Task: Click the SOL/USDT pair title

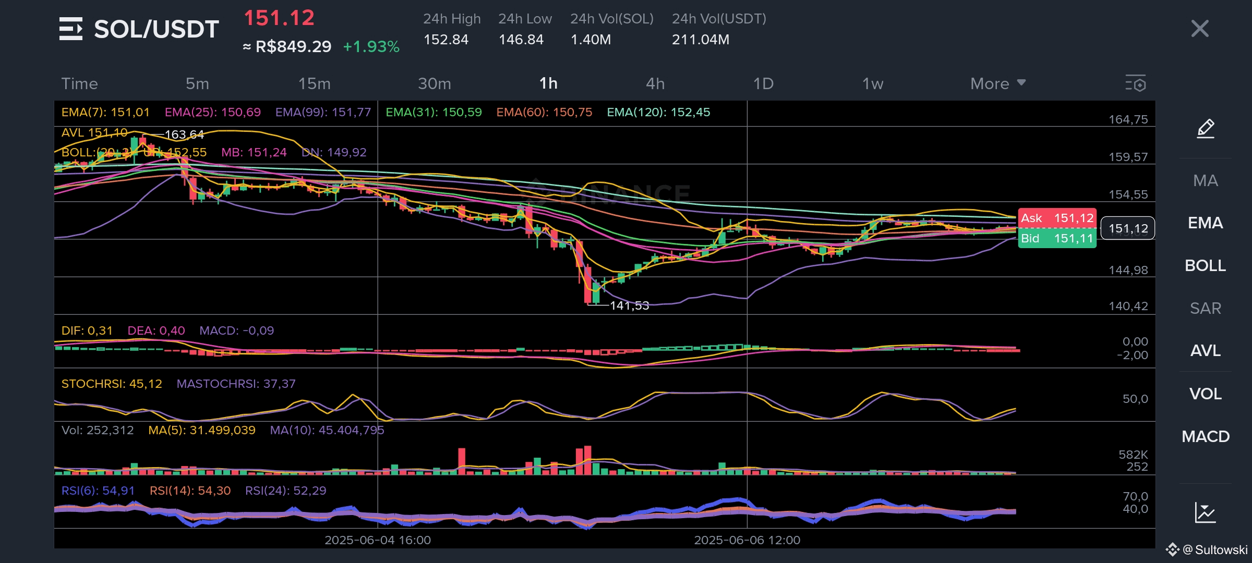Action: (x=156, y=29)
